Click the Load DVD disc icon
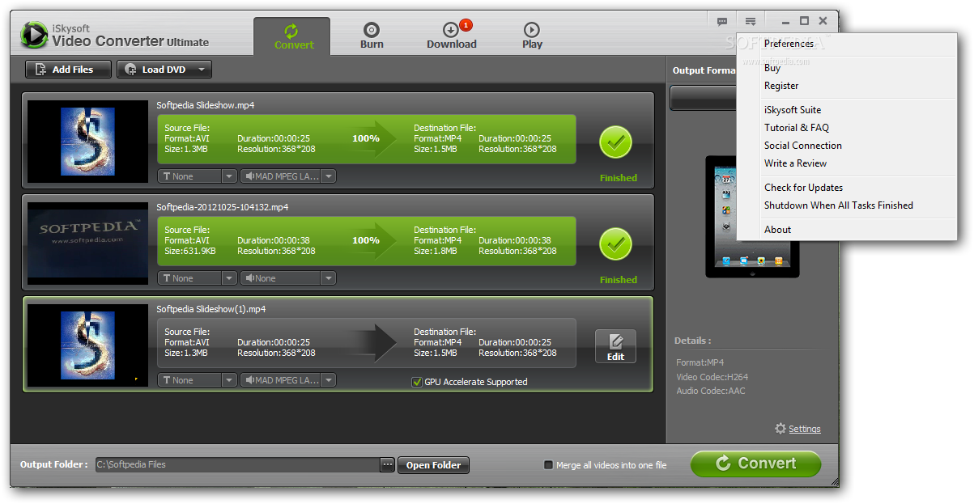974x504 pixels. pos(130,70)
